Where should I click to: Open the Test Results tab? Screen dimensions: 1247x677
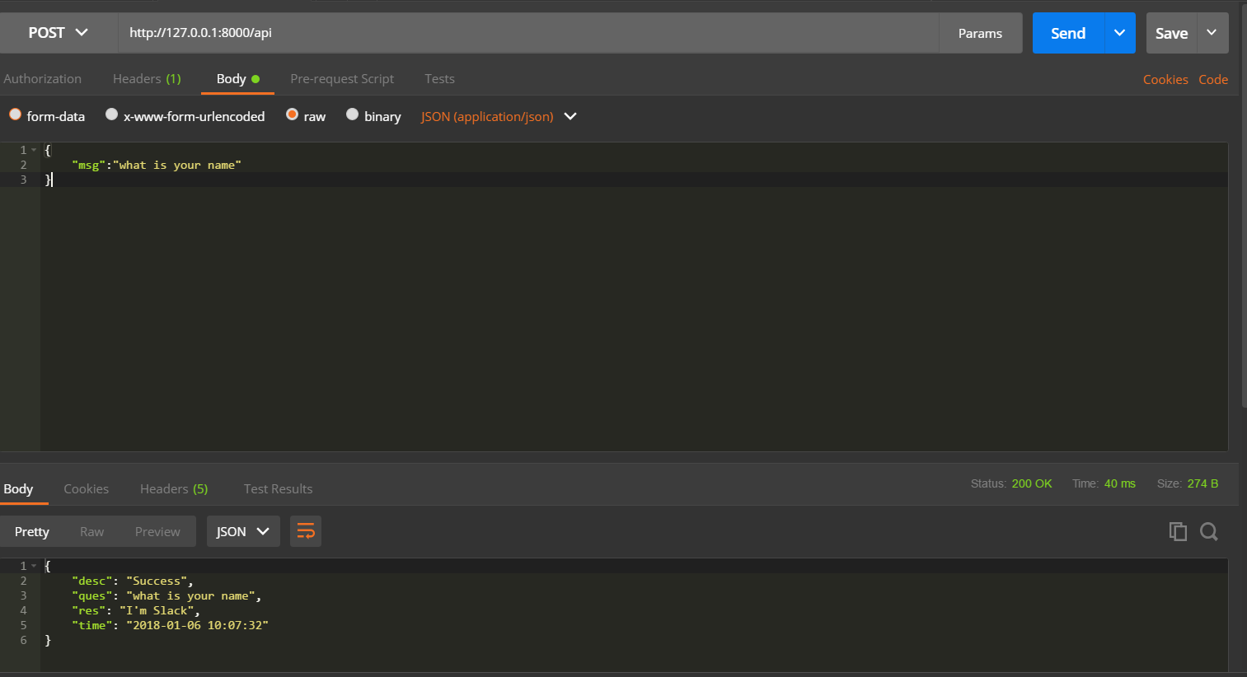(278, 488)
